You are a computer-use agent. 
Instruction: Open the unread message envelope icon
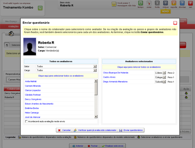pyautogui.click(x=114, y=4)
